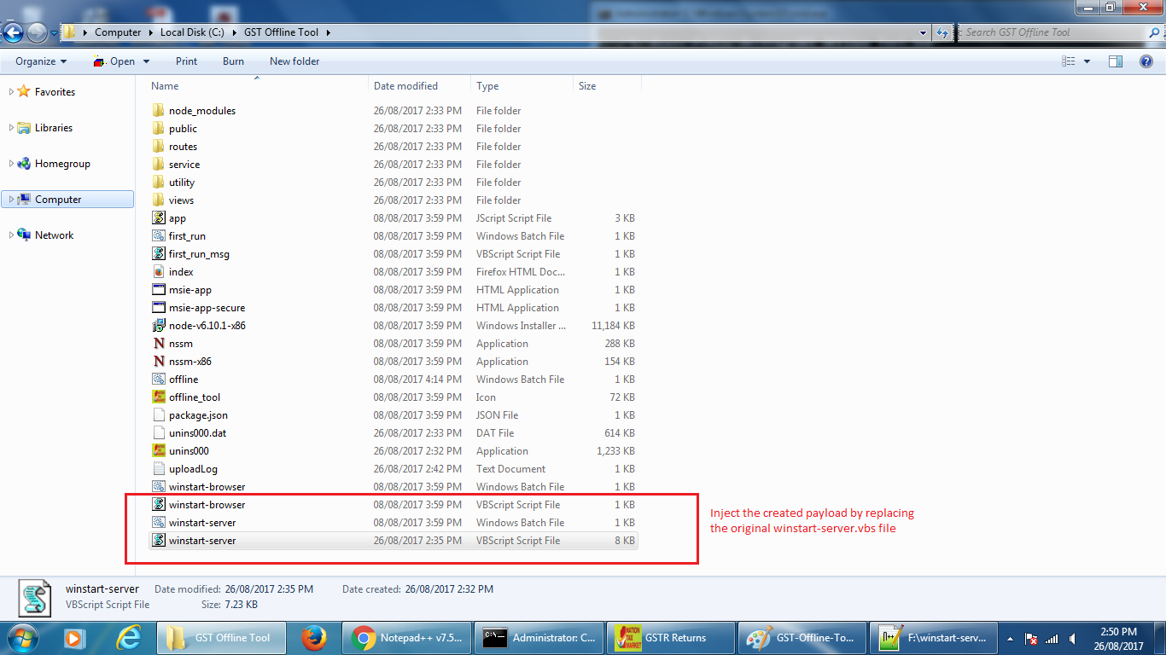
Task: Expand the Favorites tree node
Action: click(x=11, y=92)
